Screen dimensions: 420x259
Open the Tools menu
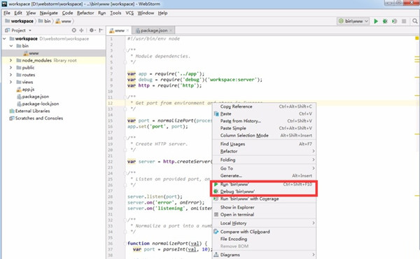coord(115,13)
